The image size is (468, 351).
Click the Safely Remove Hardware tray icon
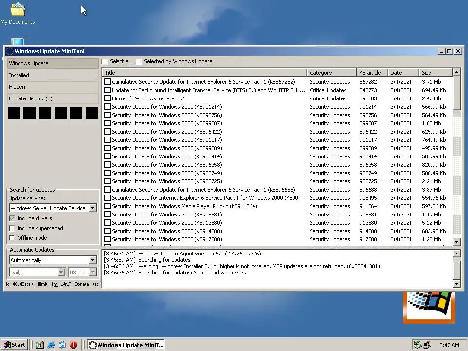[418, 345]
